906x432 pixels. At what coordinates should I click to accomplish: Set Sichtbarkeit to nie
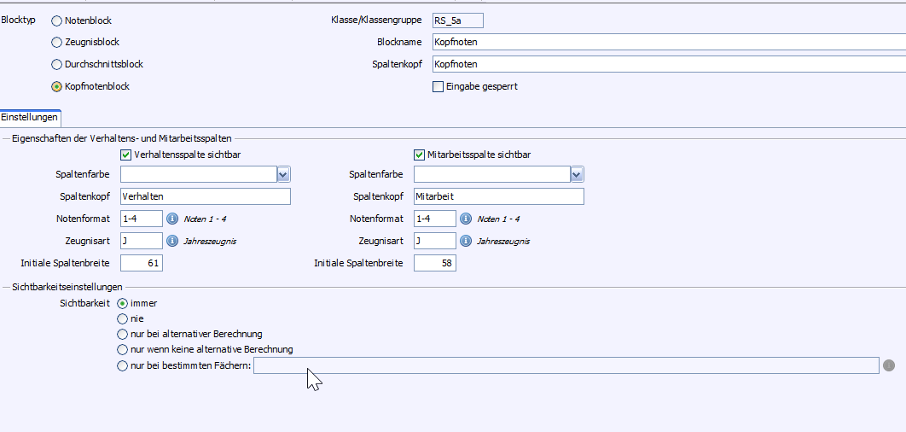tap(122, 318)
